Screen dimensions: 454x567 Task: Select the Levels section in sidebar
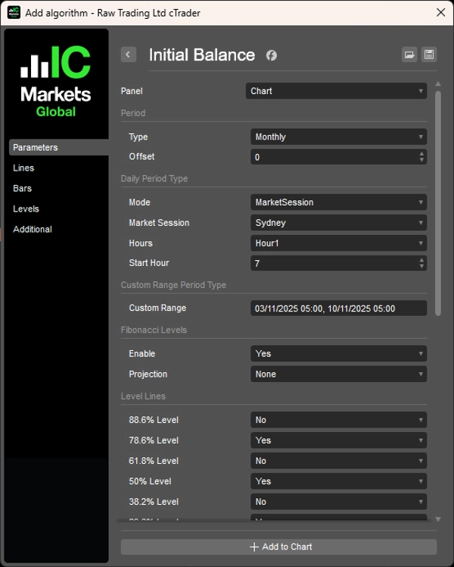tap(26, 209)
